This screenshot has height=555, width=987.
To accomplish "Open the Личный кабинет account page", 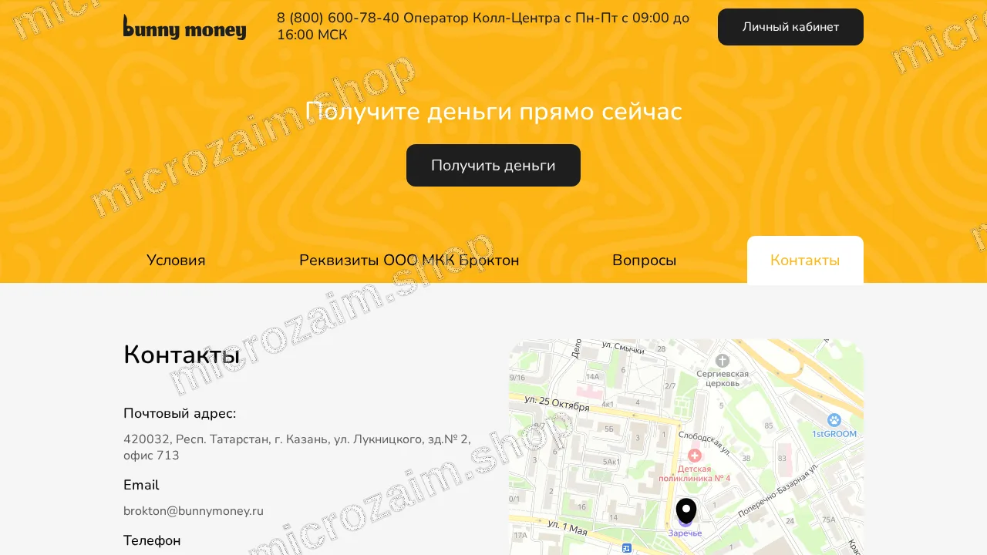I will coord(790,27).
